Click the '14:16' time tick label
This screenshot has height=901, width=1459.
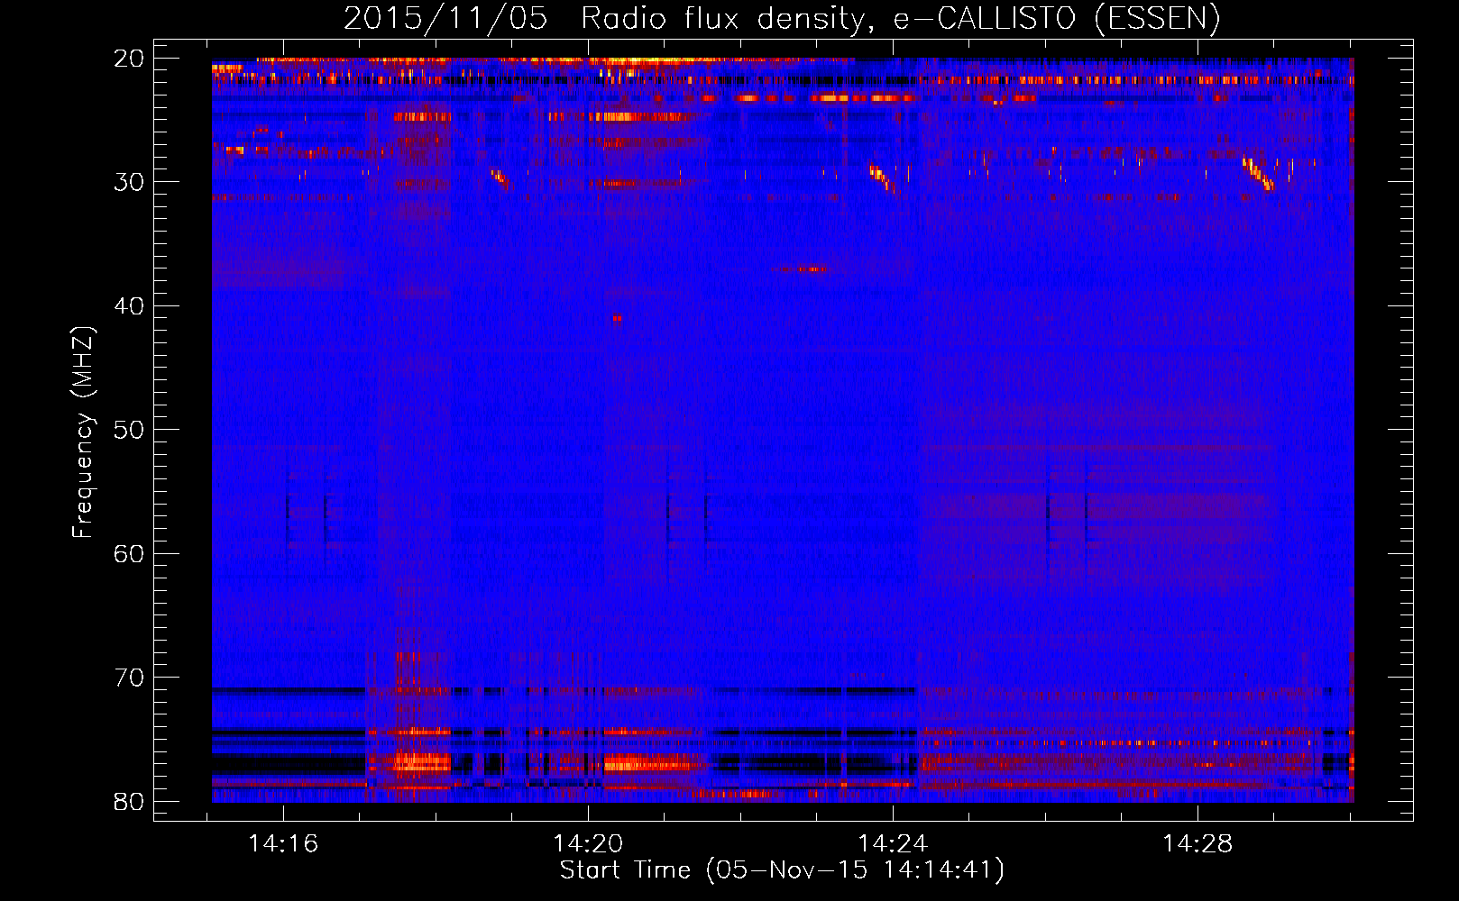pyautogui.click(x=284, y=844)
